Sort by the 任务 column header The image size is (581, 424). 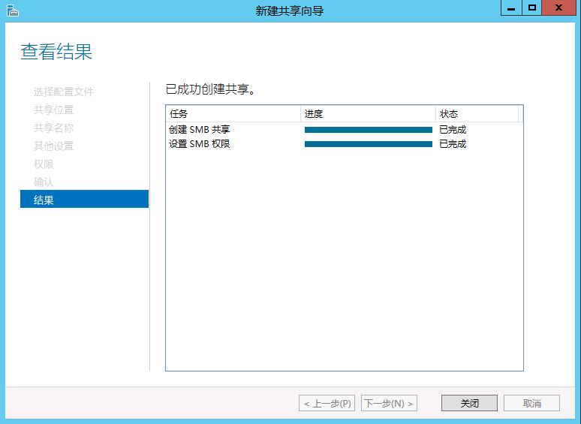(233, 114)
